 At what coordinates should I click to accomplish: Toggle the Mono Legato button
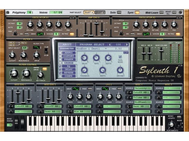coord(179,117)
